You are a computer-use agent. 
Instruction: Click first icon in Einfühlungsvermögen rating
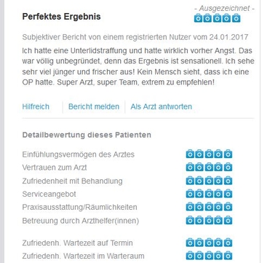(x=190, y=154)
